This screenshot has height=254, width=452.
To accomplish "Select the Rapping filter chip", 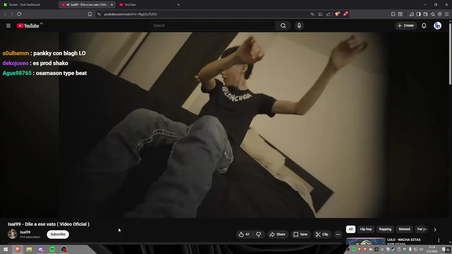I will coord(385,229).
